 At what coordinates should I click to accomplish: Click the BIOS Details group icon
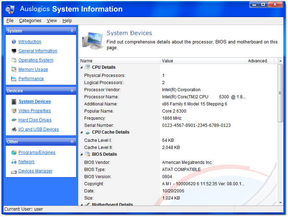[87, 154]
